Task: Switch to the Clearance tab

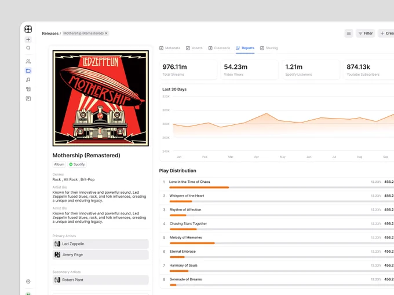Action: (x=219, y=48)
